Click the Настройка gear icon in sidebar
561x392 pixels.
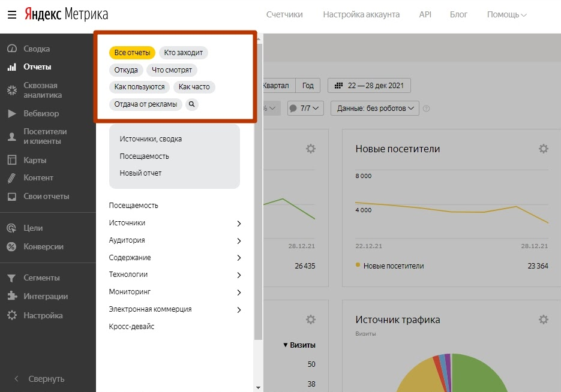[x=12, y=315]
